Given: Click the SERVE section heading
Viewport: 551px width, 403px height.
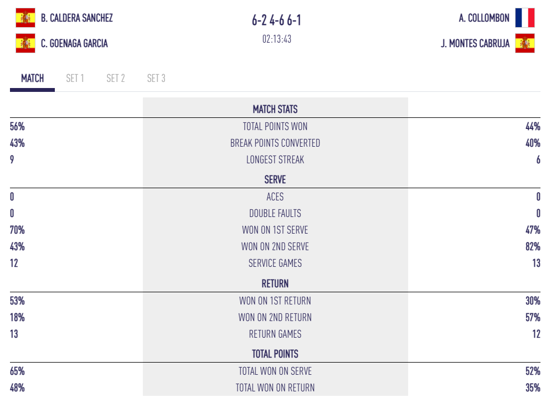Looking at the screenshot, I should click(275, 180).
